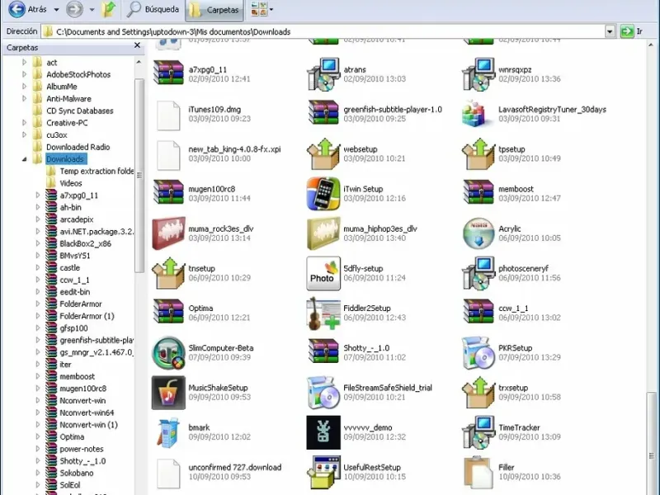Expand the act folder in tree
The image size is (660, 495).
tap(24, 63)
